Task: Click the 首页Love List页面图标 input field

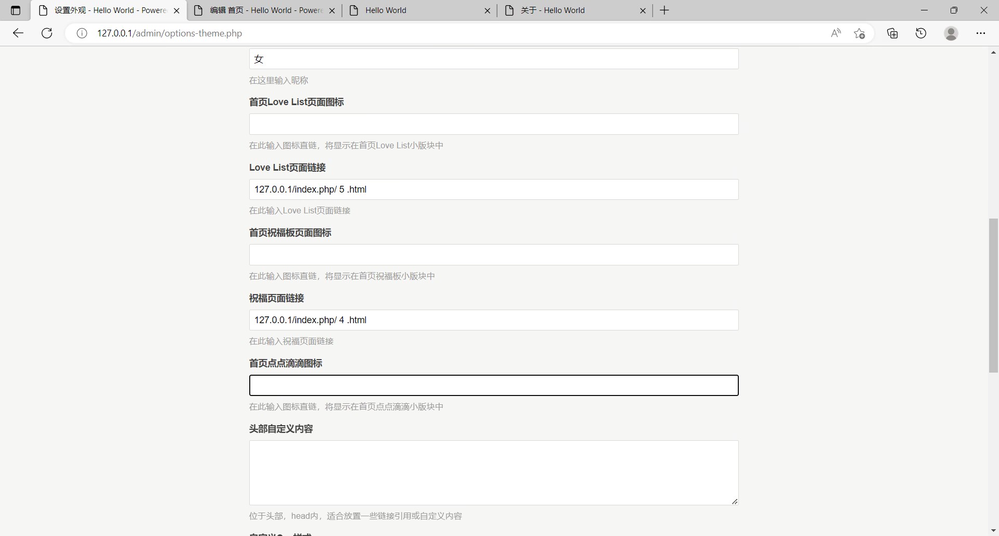Action: pos(494,124)
